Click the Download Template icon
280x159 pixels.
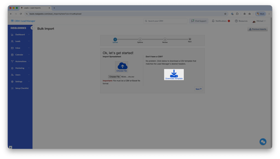tap(174, 73)
